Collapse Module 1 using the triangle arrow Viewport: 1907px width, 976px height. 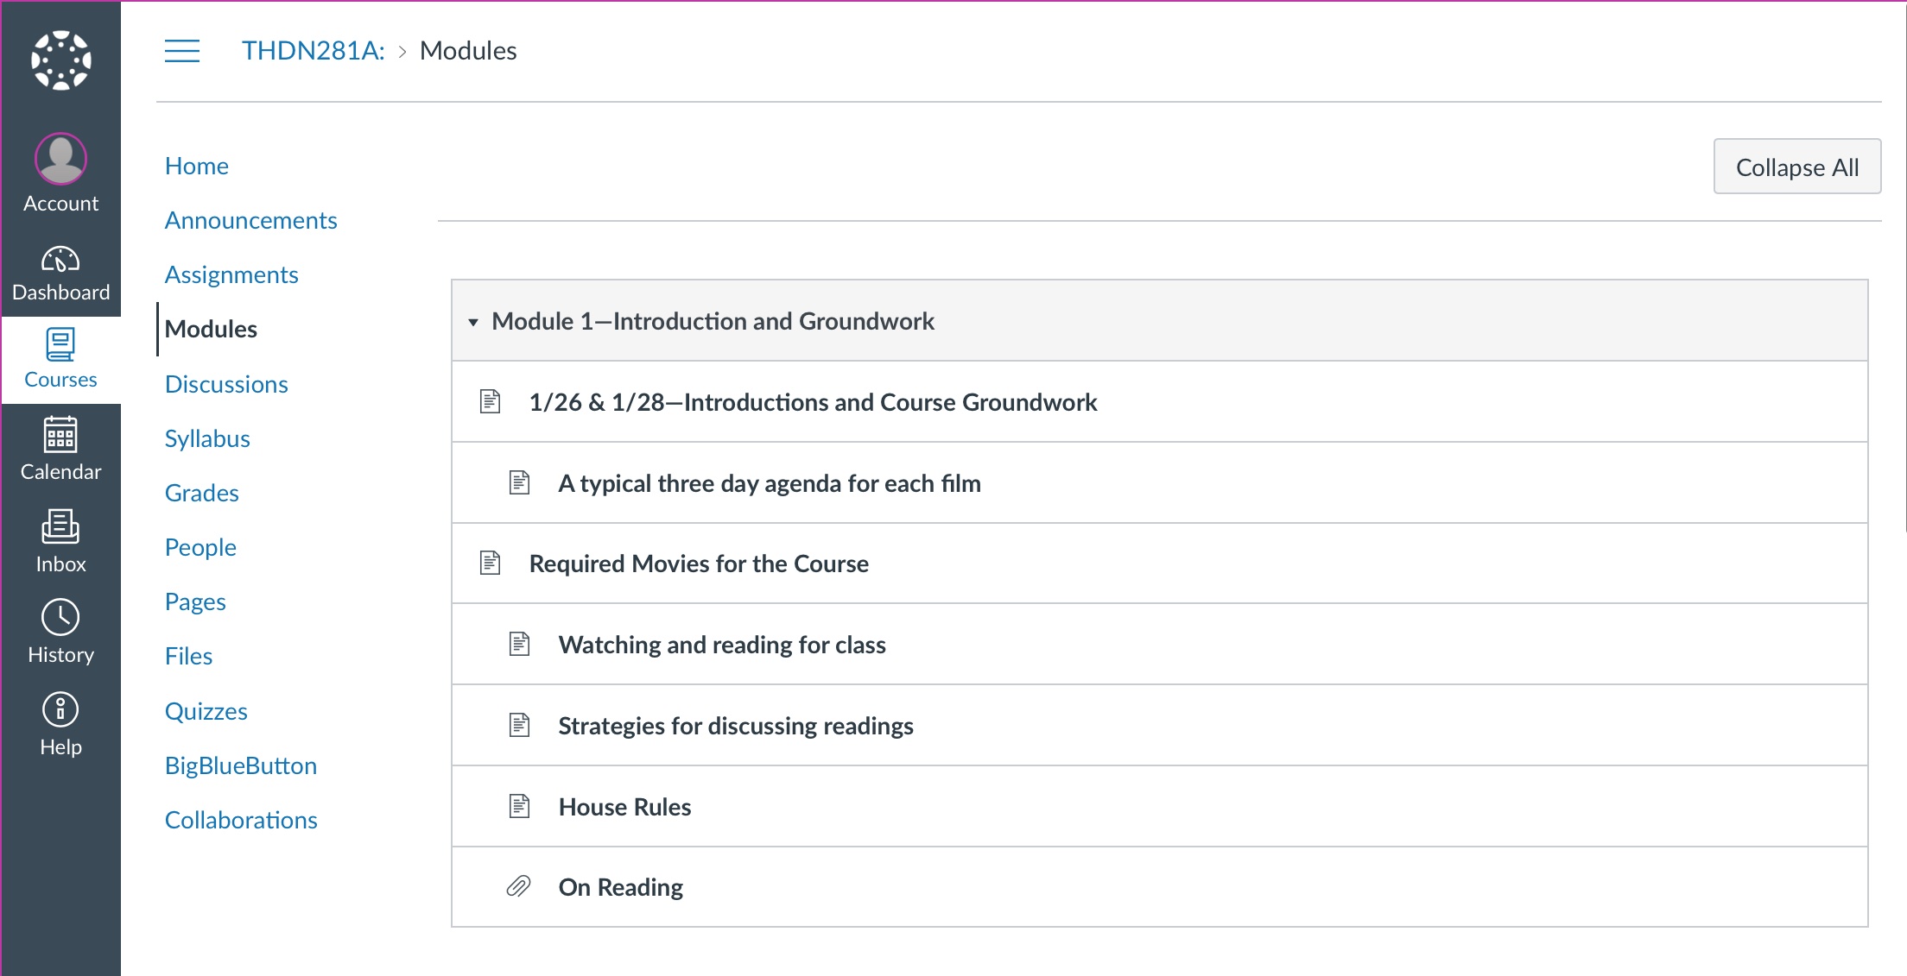(x=473, y=322)
